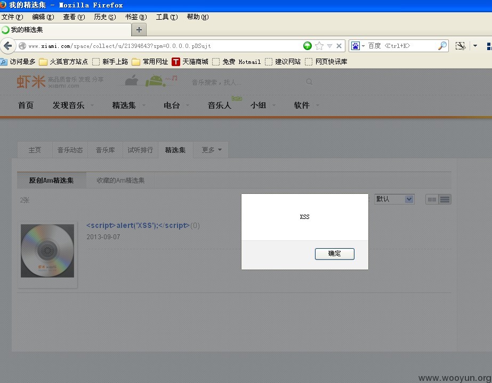This screenshot has width=492, height=383.
Task: Open 访问最多 bookmark
Action: [18, 62]
